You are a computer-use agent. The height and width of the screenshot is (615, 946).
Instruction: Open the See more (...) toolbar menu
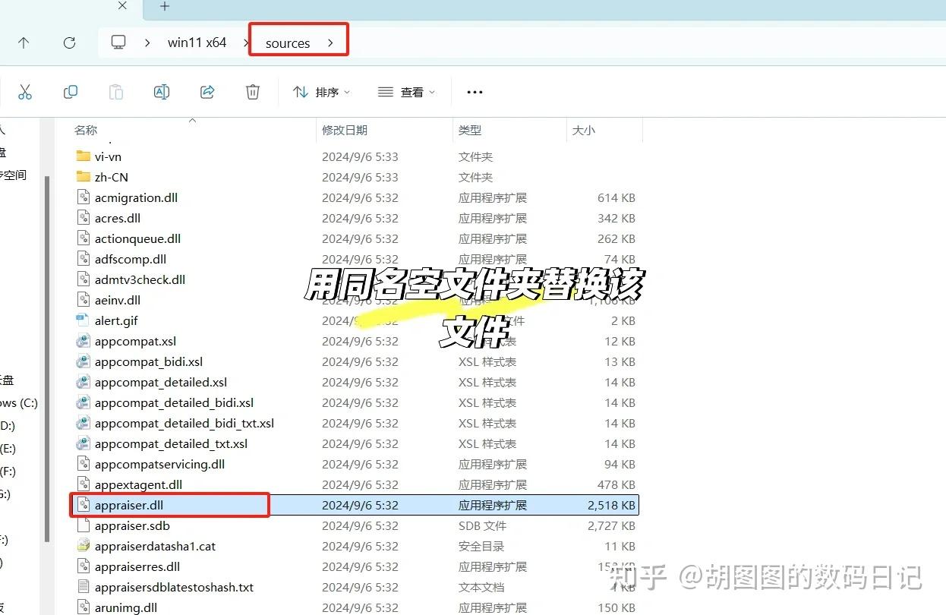[474, 91]
